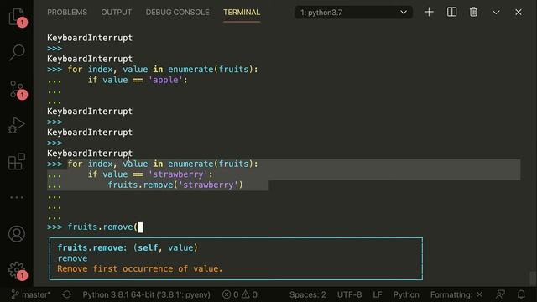Open the Extensions view icon
The height and width of the screenshot is (302, 537).
click(x=17, y=162)
